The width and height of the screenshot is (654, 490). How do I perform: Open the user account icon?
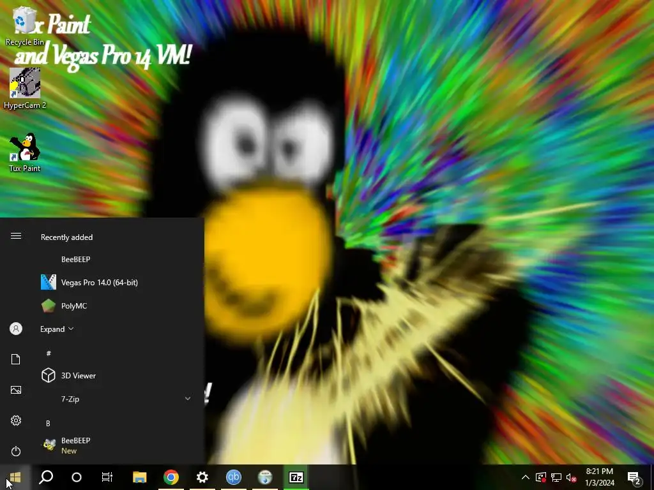[x=16, y=329]
